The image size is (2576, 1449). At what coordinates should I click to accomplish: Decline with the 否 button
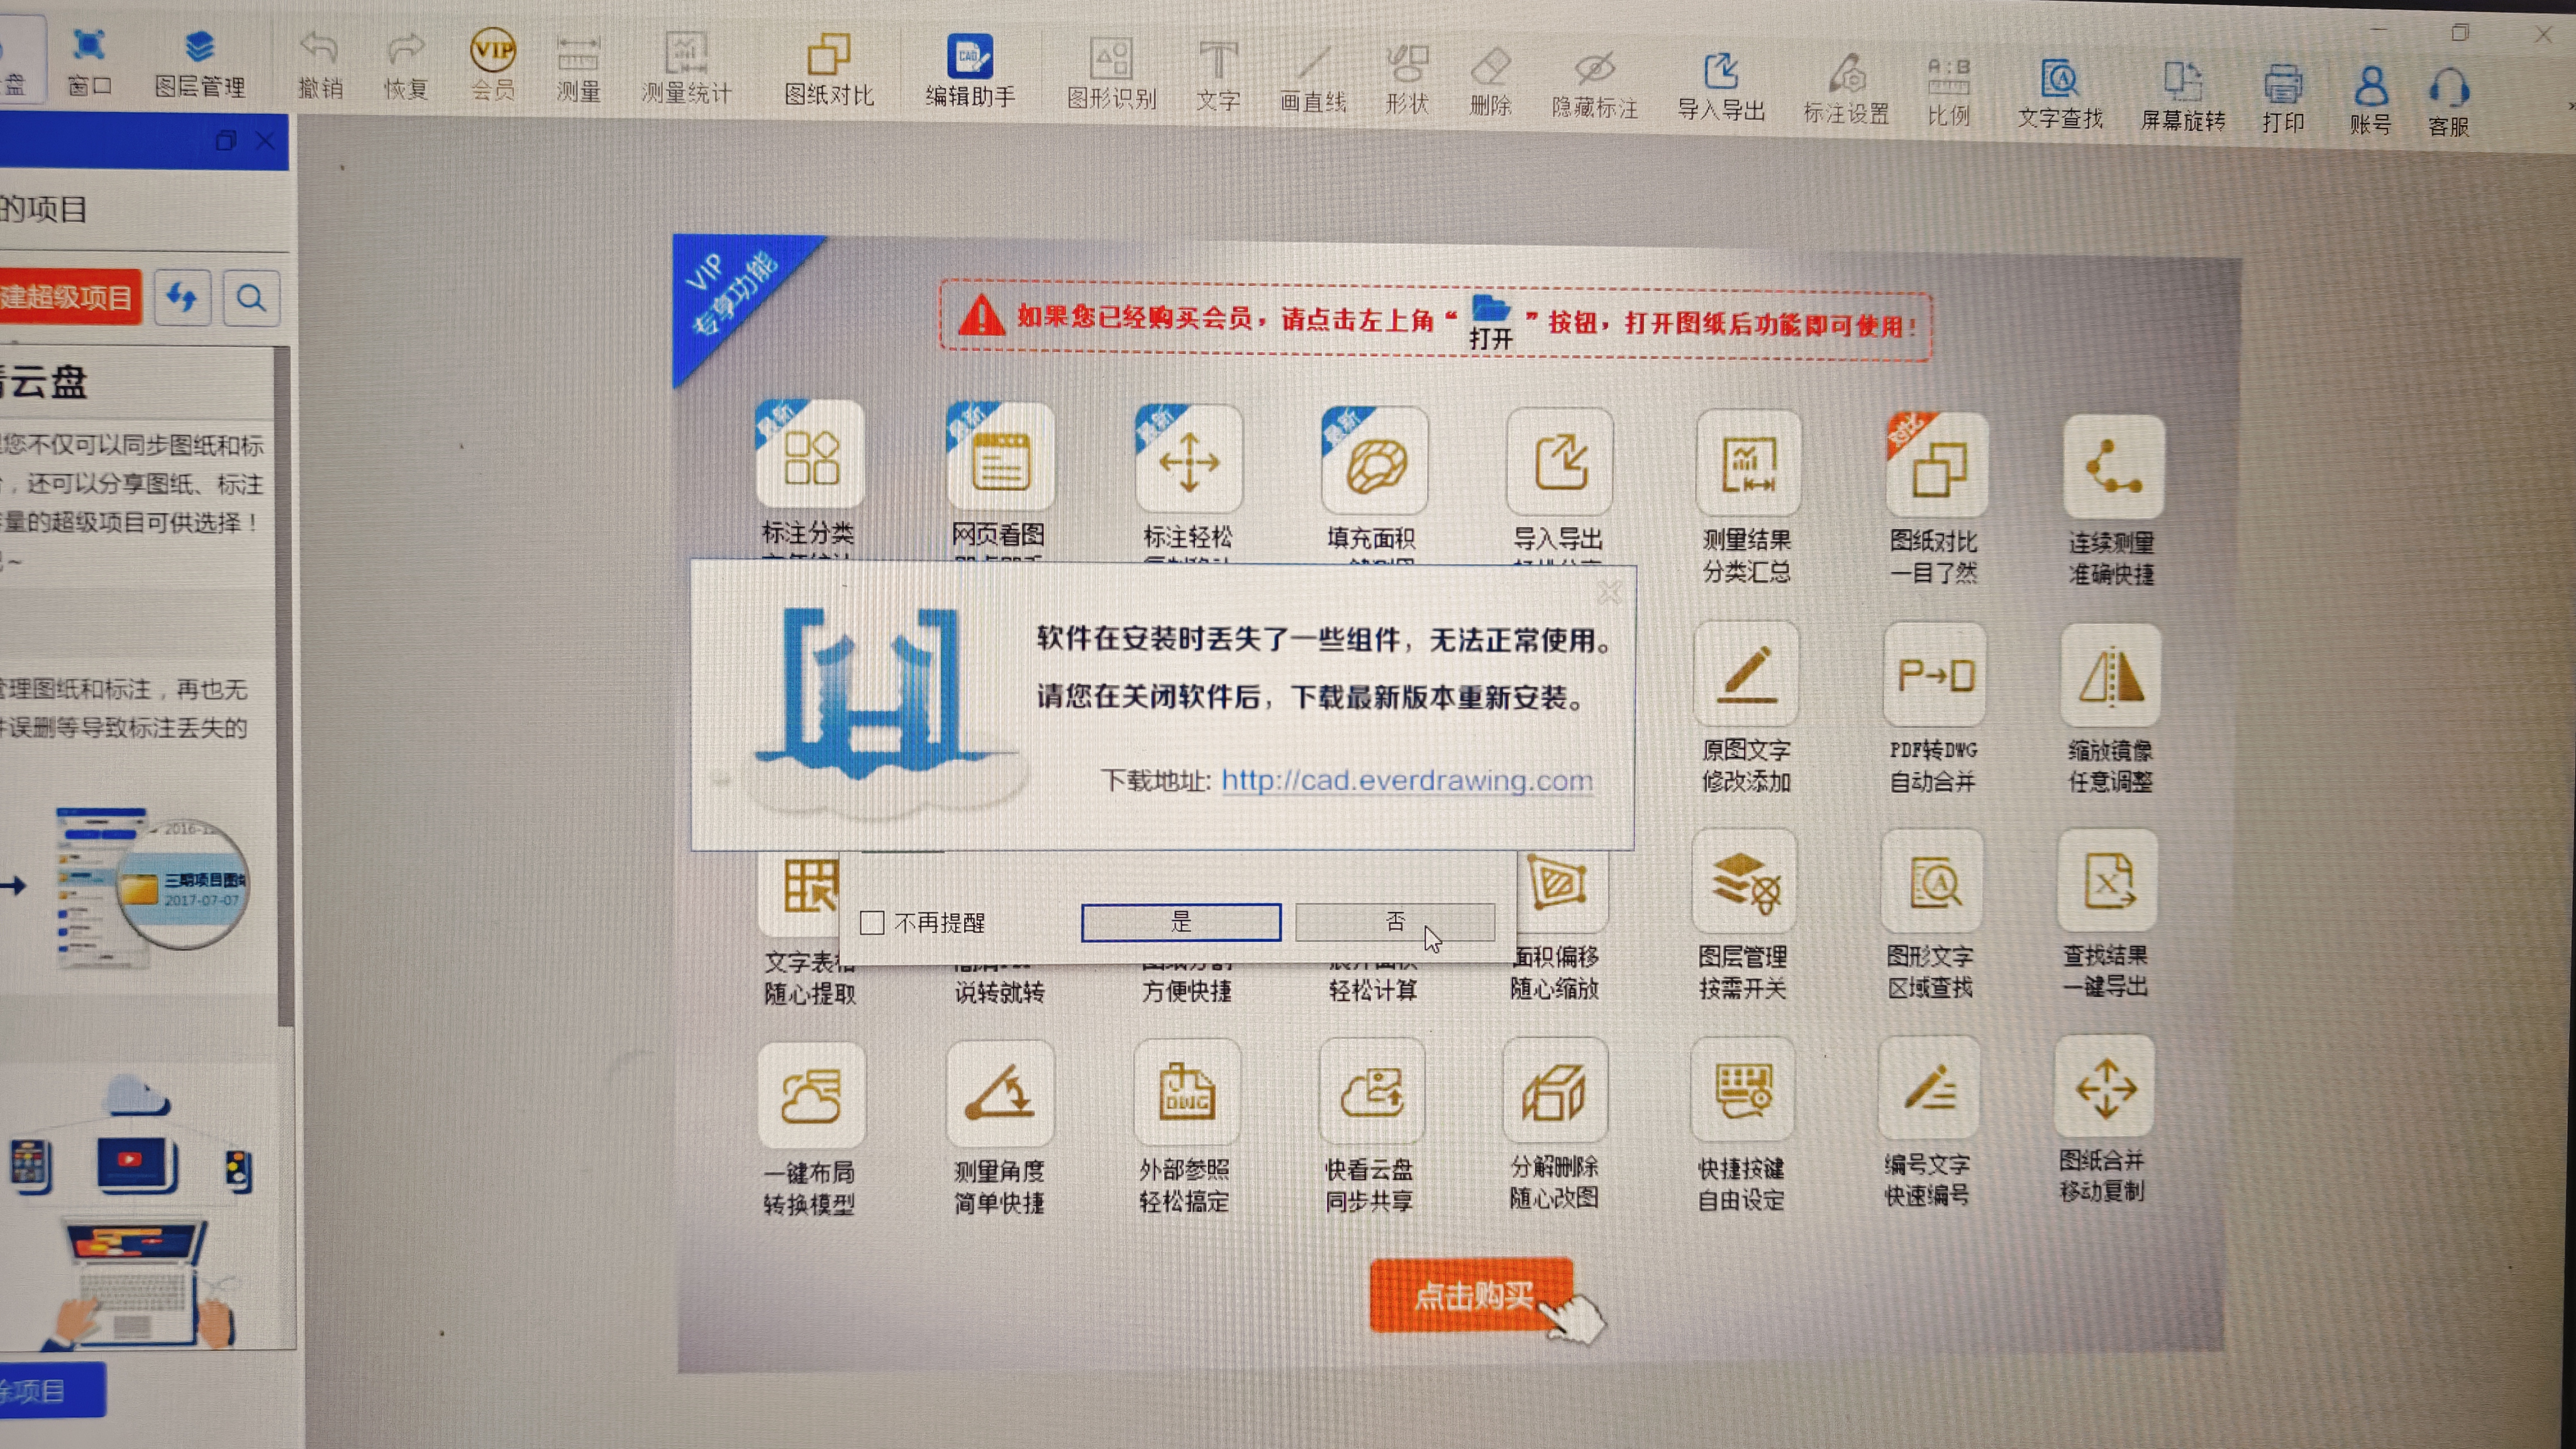[1395, 921]
